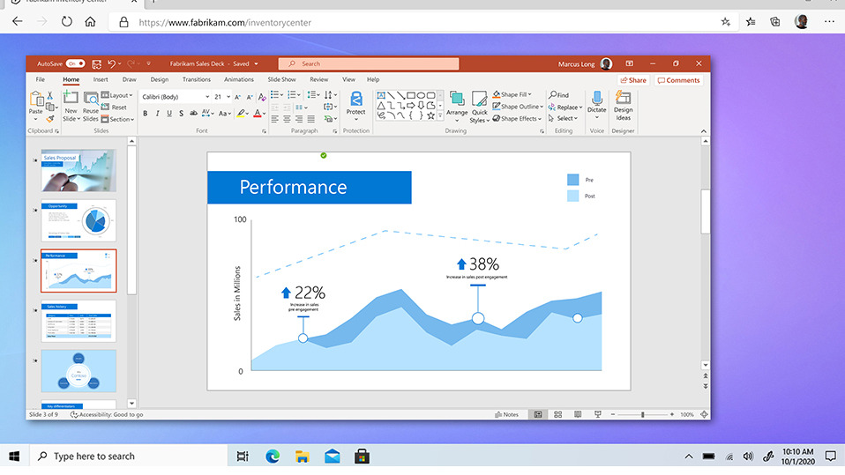Switch to the Design tab
The height and width of the screenshot is (475, 845).
click(x=159, y=79)
